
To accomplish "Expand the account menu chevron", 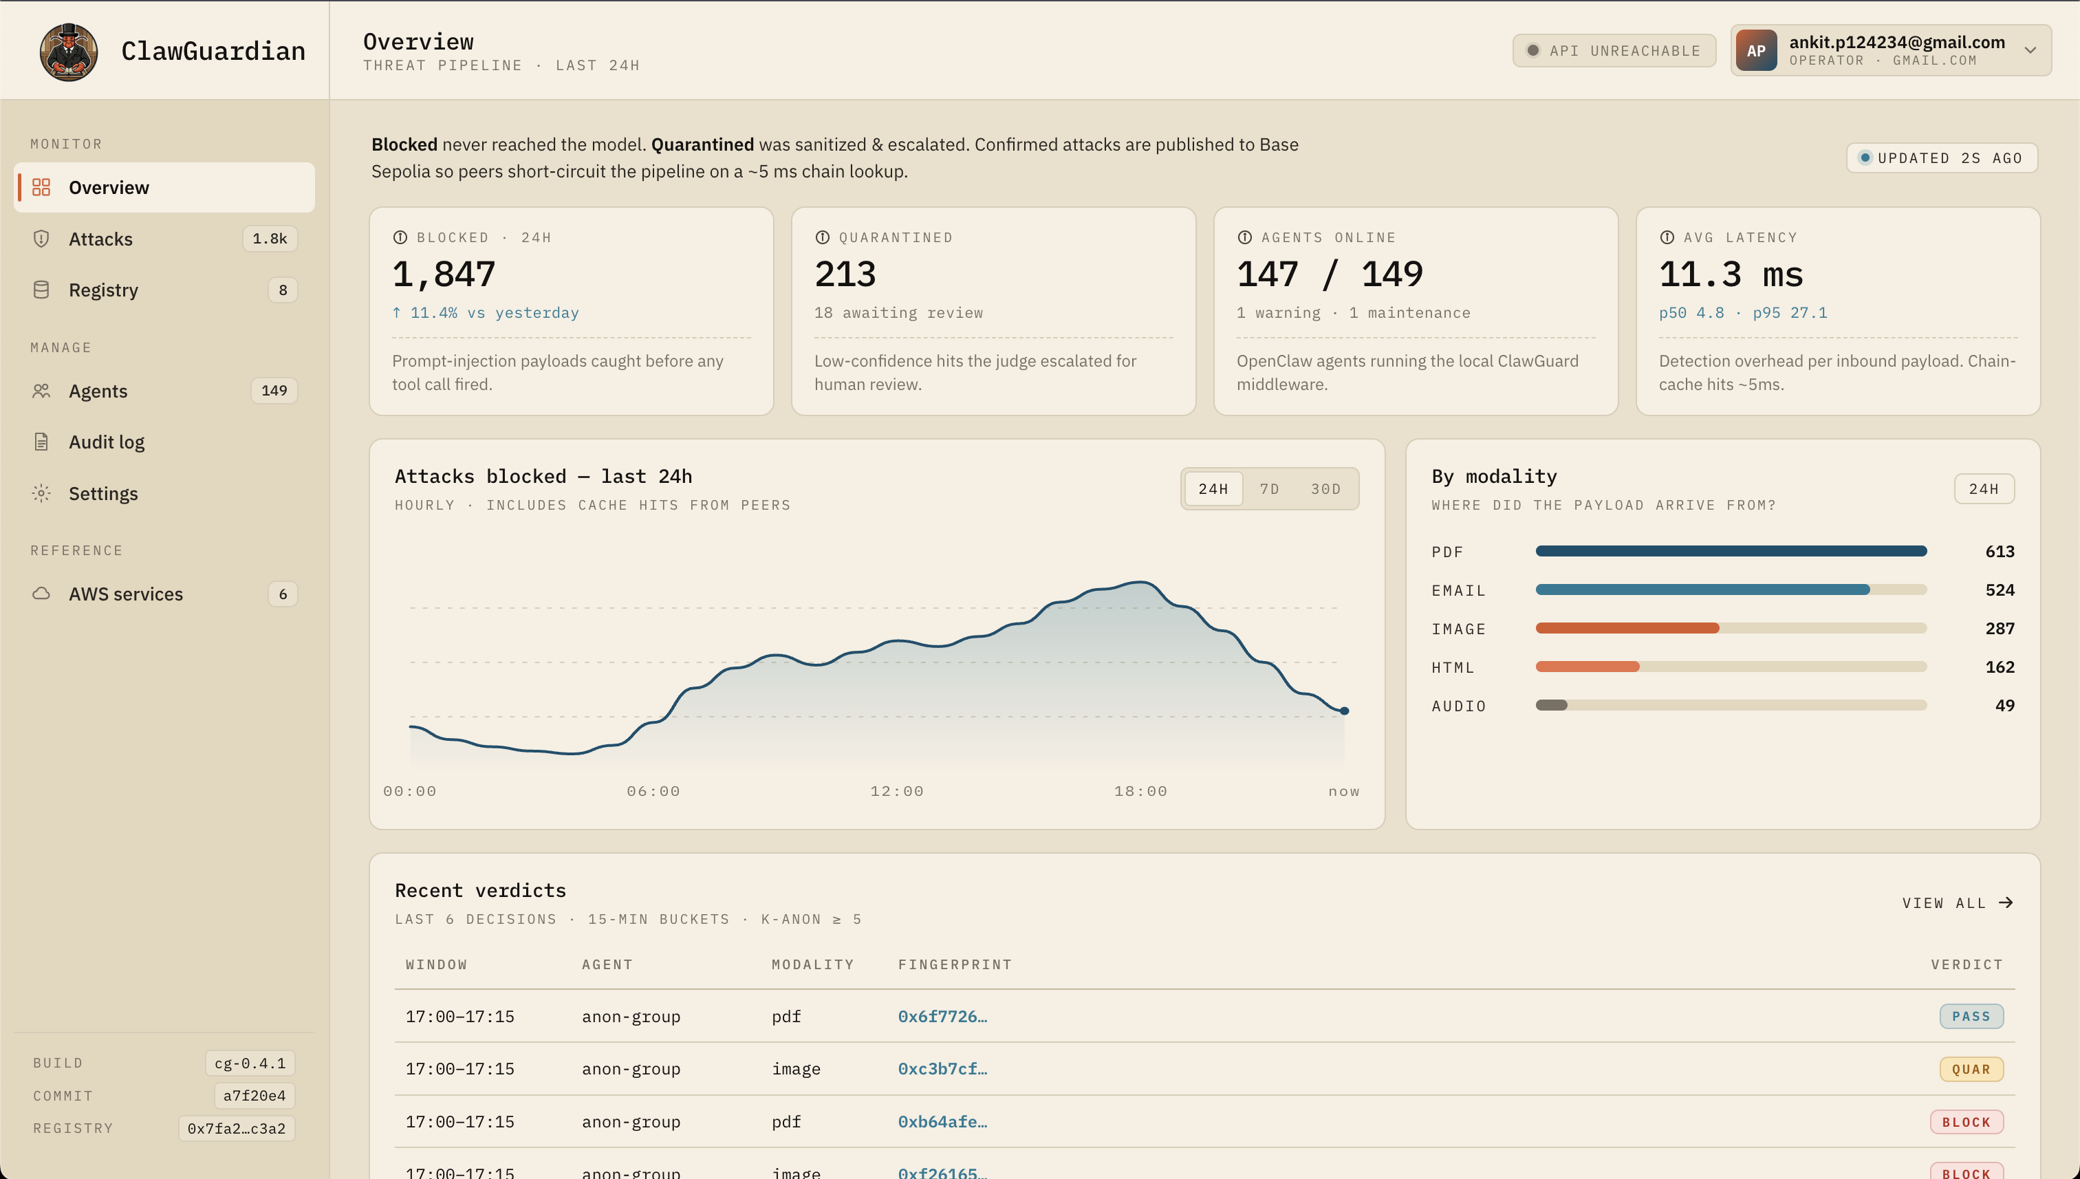I will pyautogui.click(x=2030, y=50).
